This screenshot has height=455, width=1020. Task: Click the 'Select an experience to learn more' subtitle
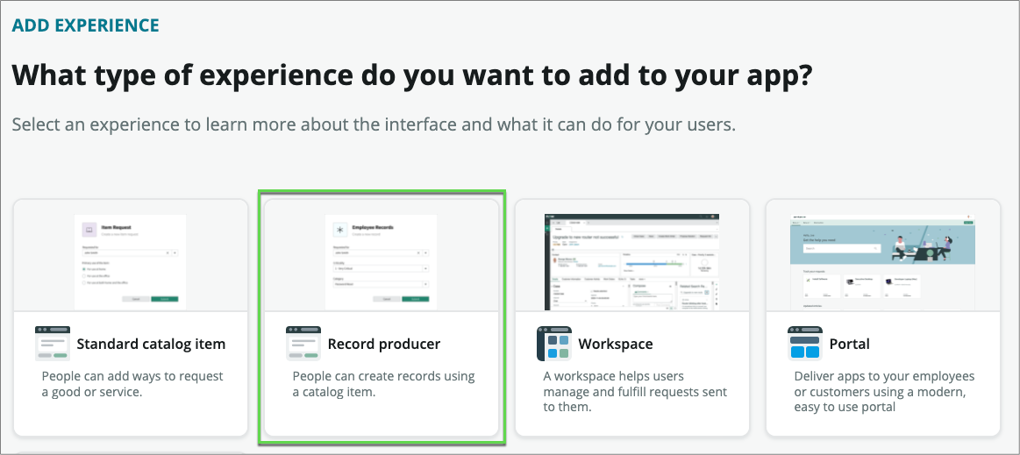click(x=374, y=124)
